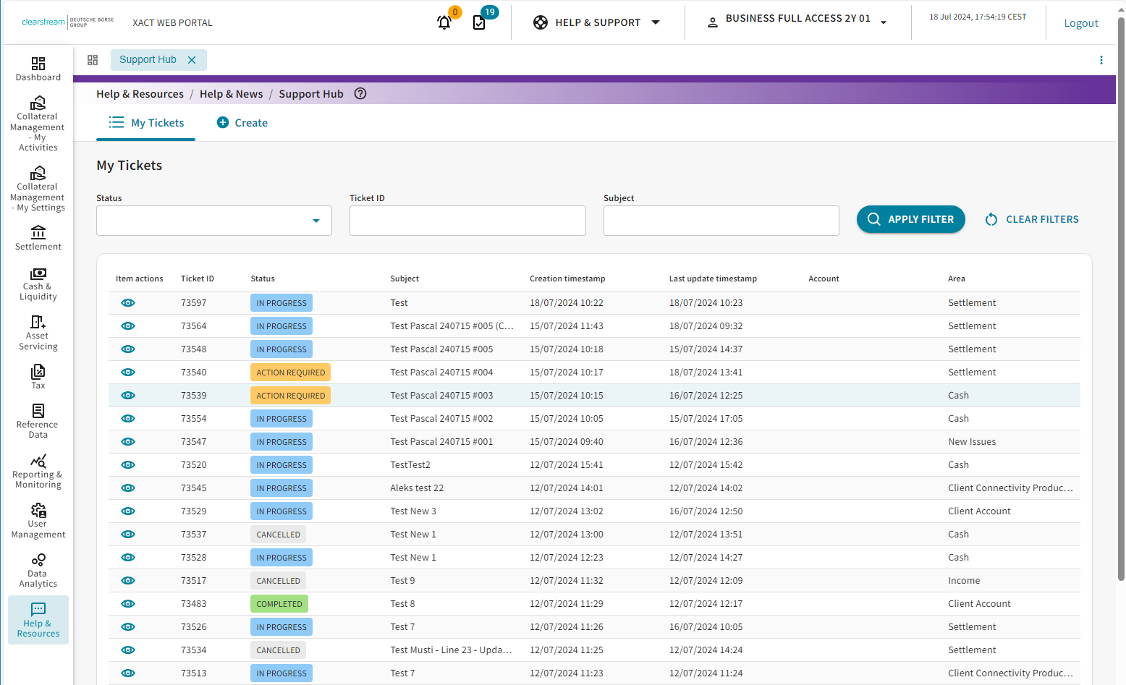Apply the ticket filter
Image resolution: width=1126 pixels, height=685 pixels.
[910, 219]
